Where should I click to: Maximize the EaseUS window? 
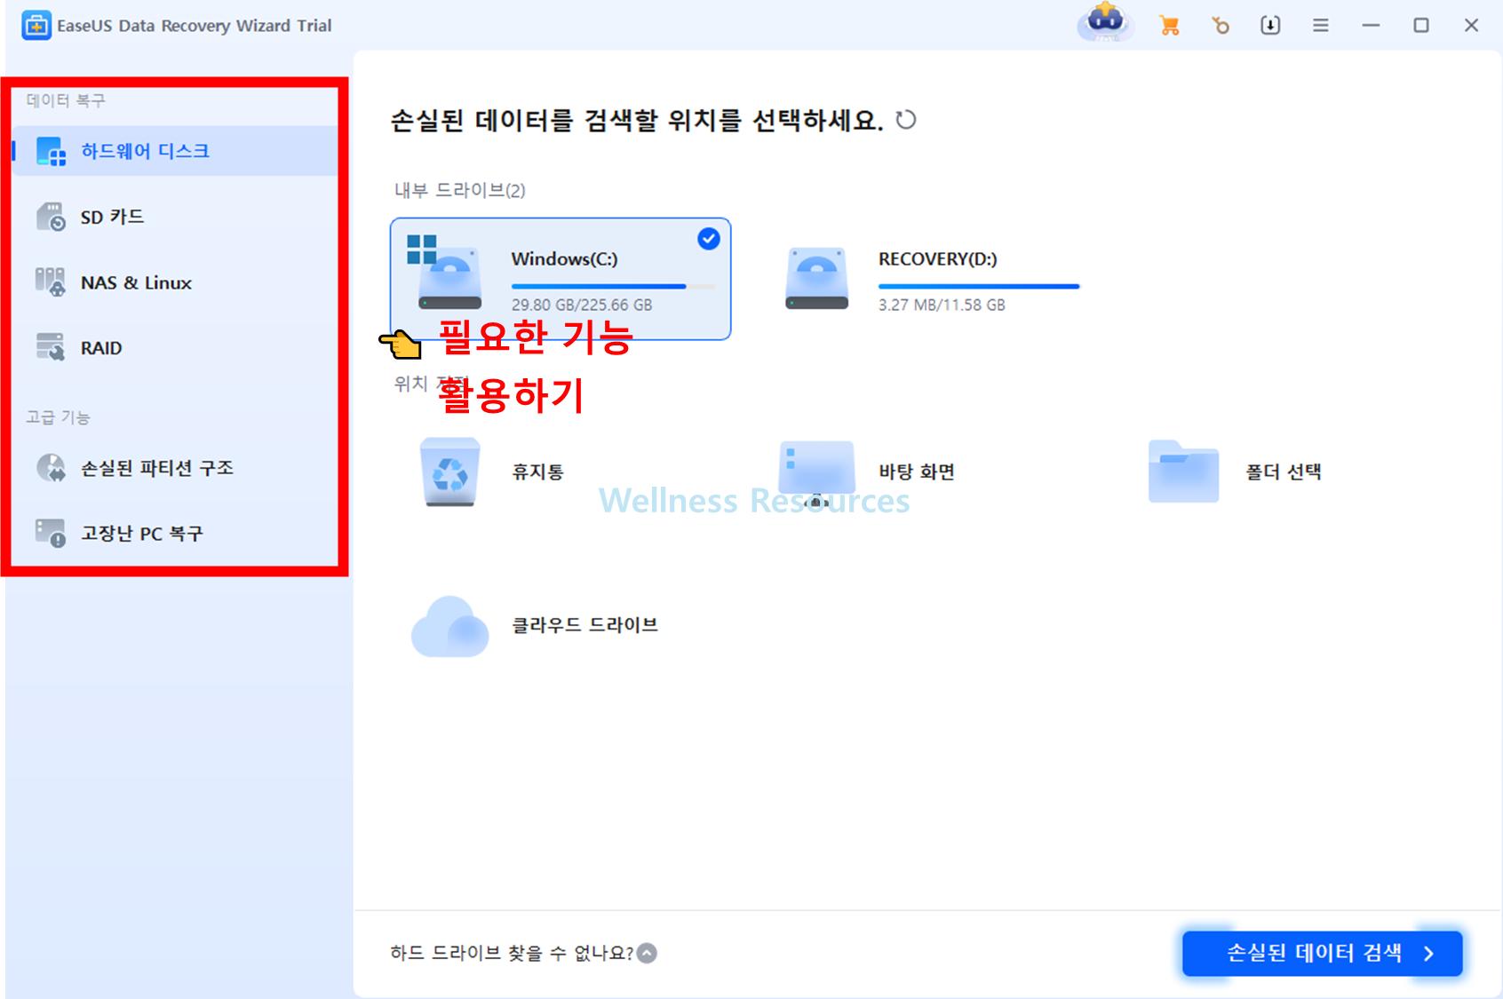tap(1421, 26)
